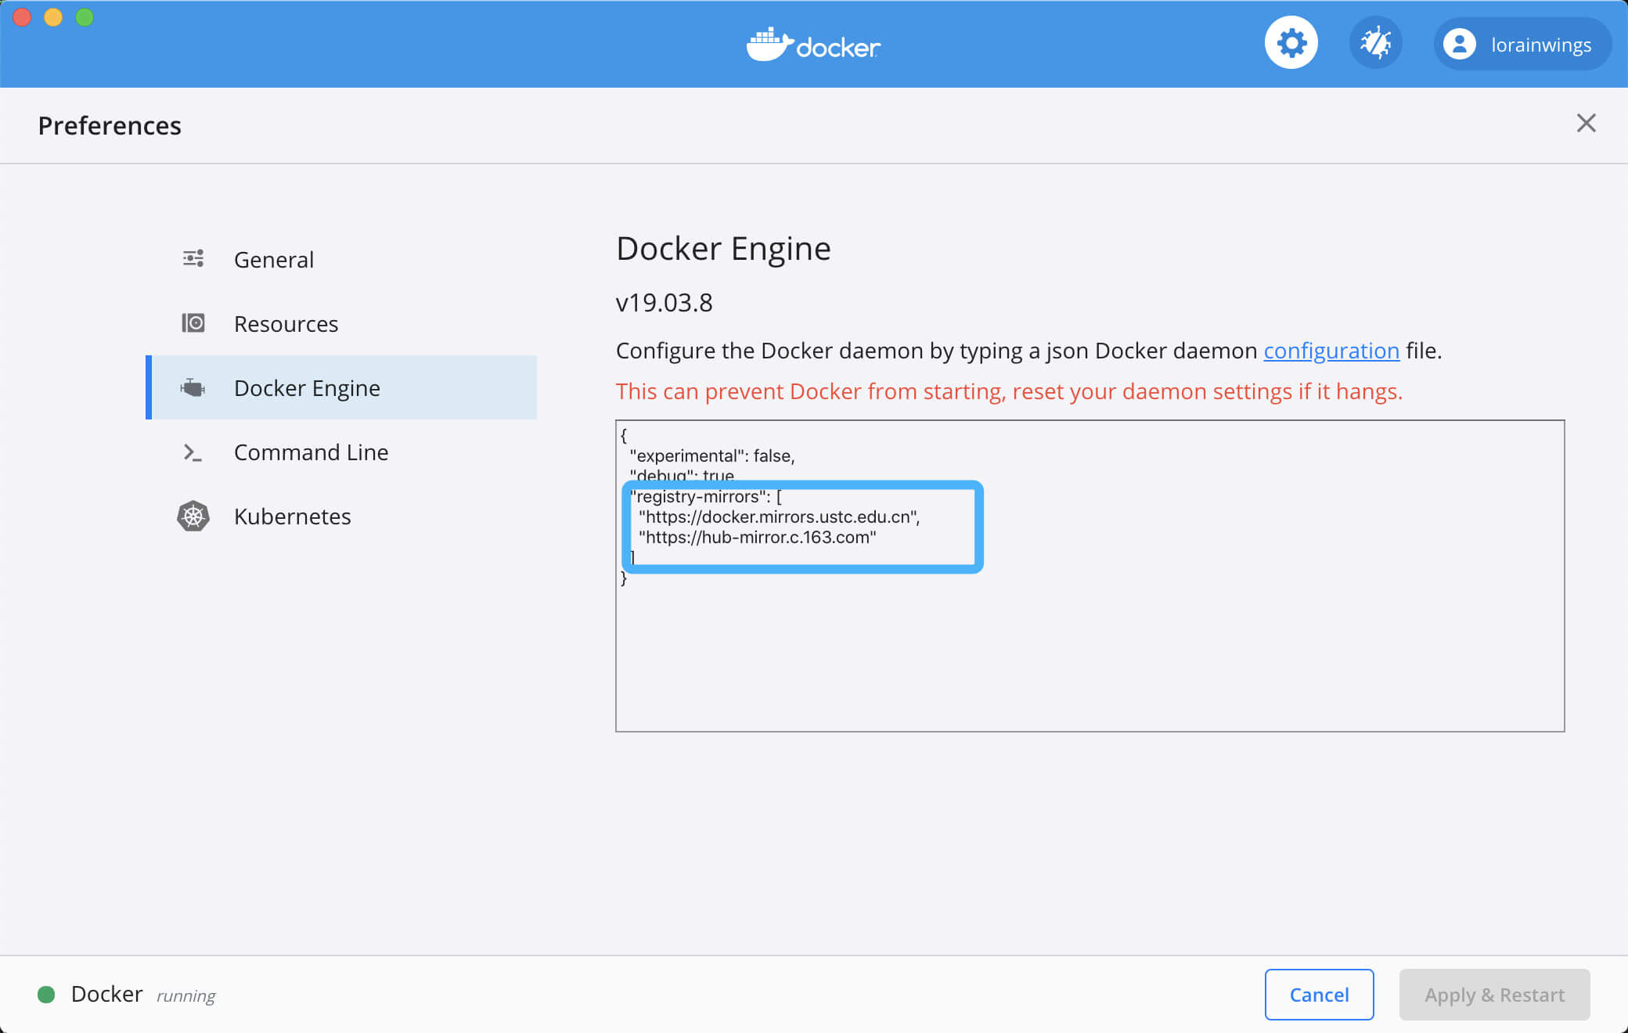Select the General sliders icon
This screenshot has height=1033, width=1628.
pyautogui.click(x=193, y=259)
